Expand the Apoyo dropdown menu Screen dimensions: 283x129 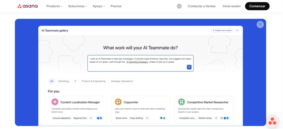pyautogui.click(x=99, y=6)
